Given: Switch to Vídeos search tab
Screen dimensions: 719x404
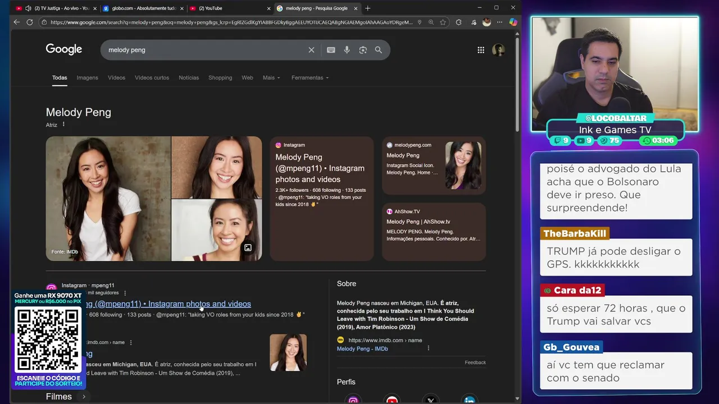Looking at the screenshot, I should (116, 77).
